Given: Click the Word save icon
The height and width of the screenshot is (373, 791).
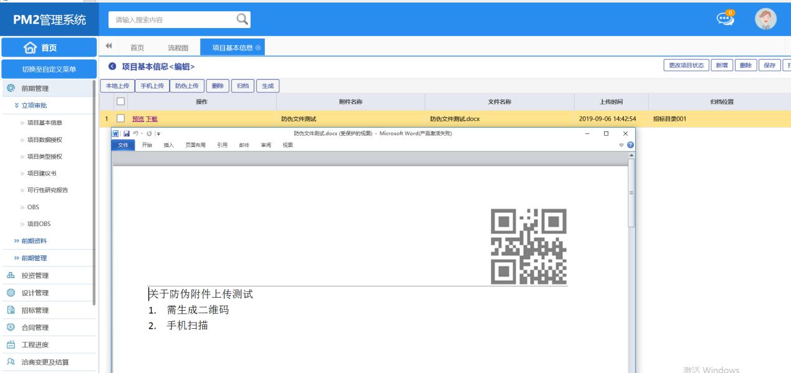Looking at the screenshot, I should coord(125,133).
